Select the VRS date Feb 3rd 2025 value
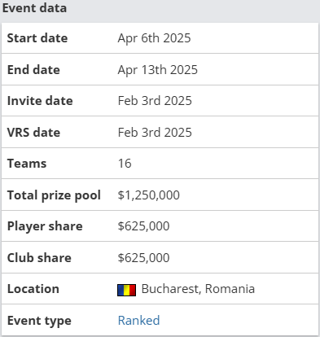This screenshot has width=320, height=337. (155, 133)
